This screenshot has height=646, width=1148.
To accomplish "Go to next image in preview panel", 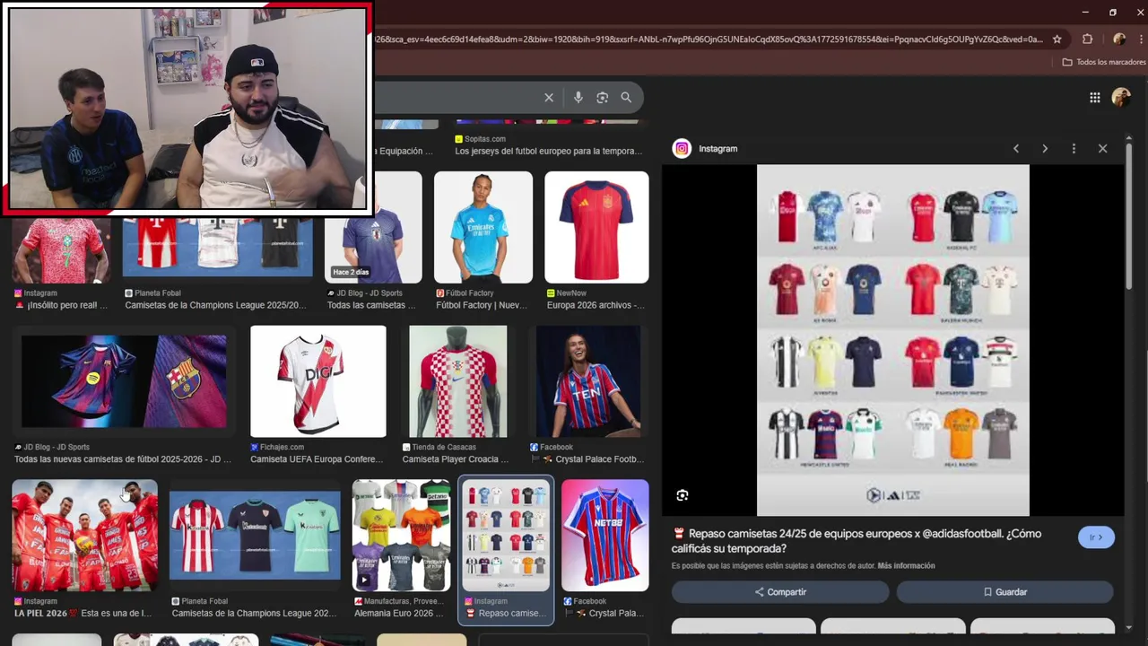I will [x=1045, y=149].
